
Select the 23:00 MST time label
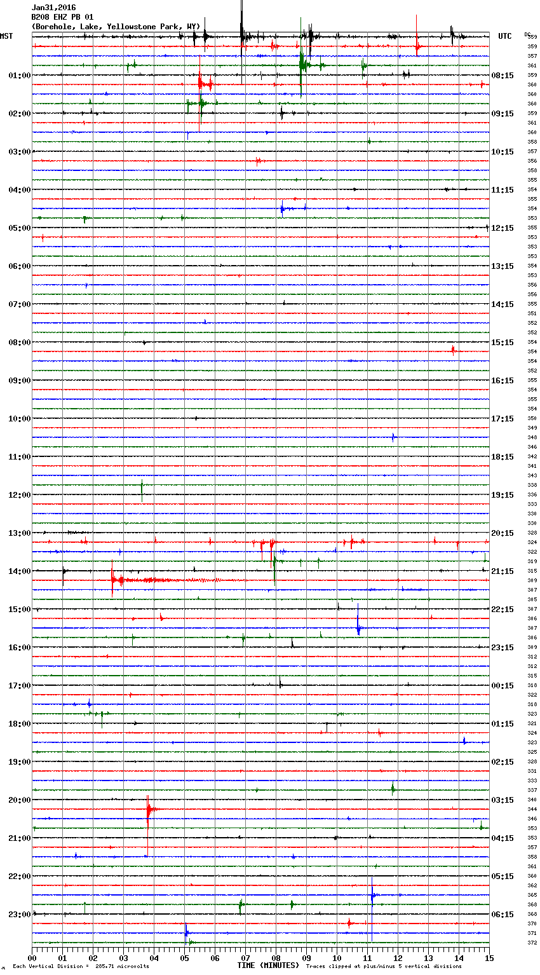coord(20,915)
